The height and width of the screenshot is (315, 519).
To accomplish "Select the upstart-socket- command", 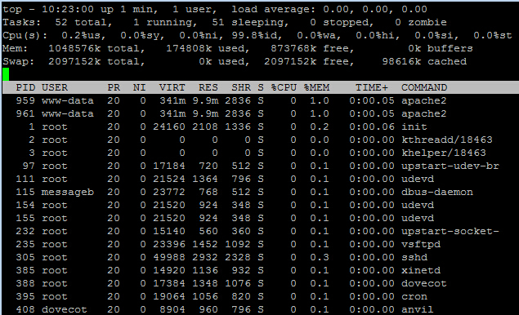I will (450, 232).
